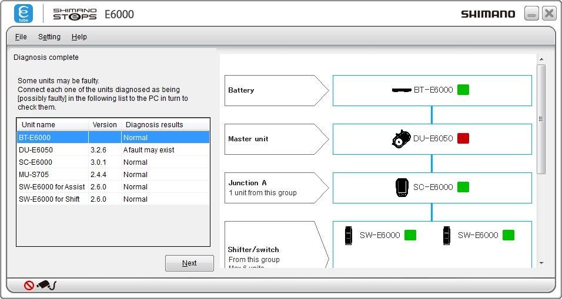Close the E-tube window

click(549, 14)
